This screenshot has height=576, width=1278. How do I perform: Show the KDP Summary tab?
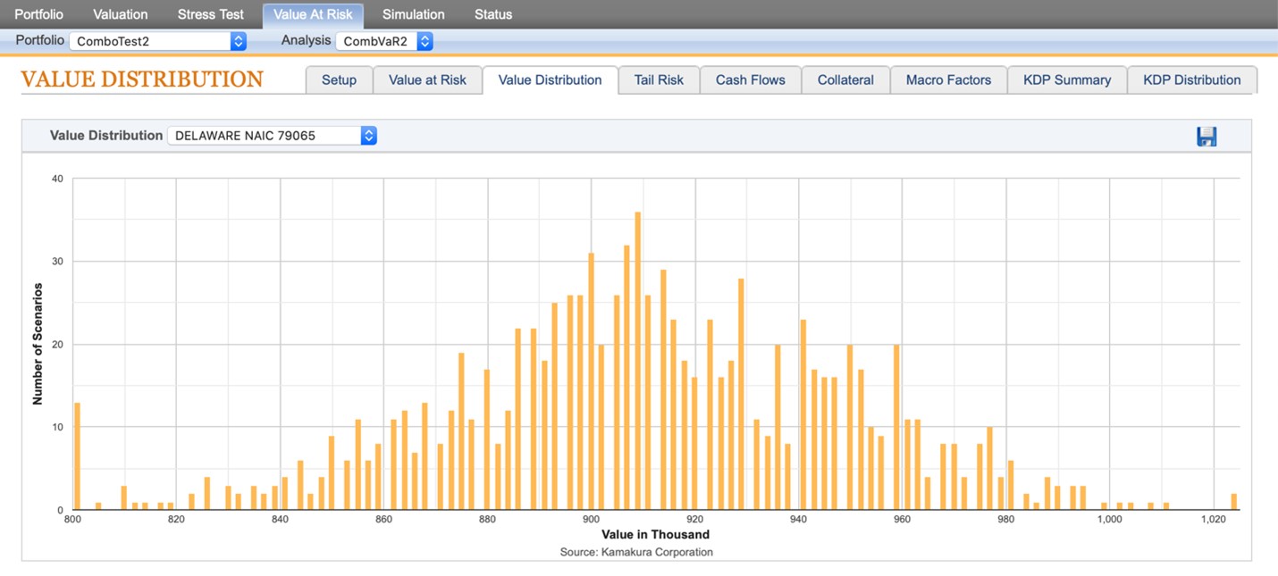pos(1067,79)
